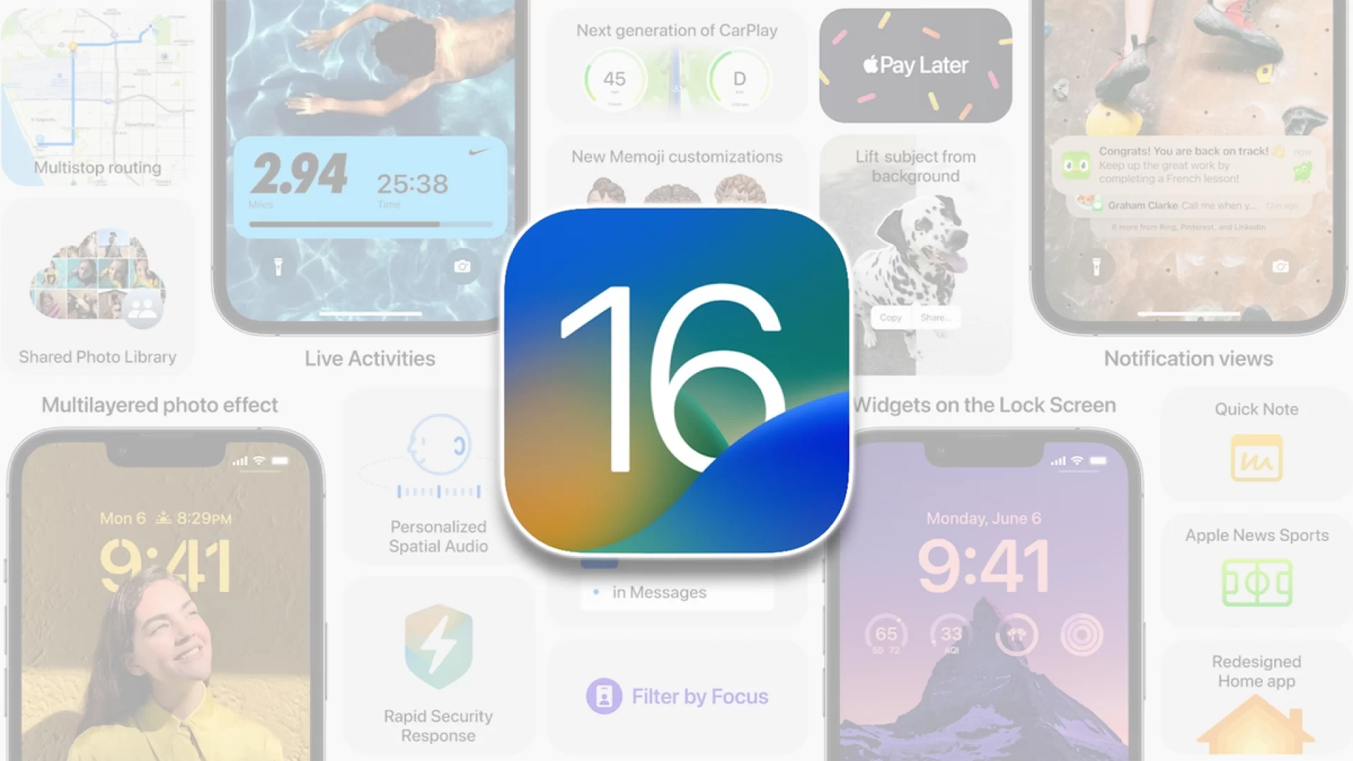This screenshot has width=1353, height=761.
Task: Click the Filter by Focus icon
Action: pyautogui.click(x=603, y=695)
